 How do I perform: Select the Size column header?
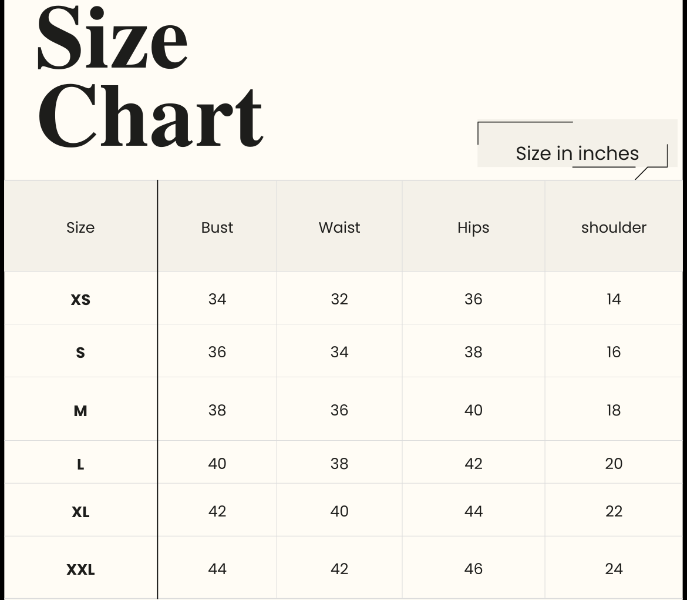[80, 227]
